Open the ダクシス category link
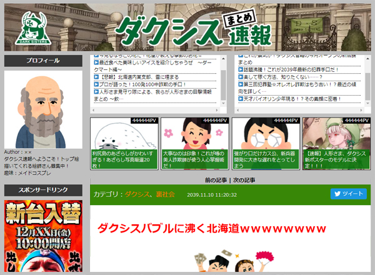 pos(137,194)
